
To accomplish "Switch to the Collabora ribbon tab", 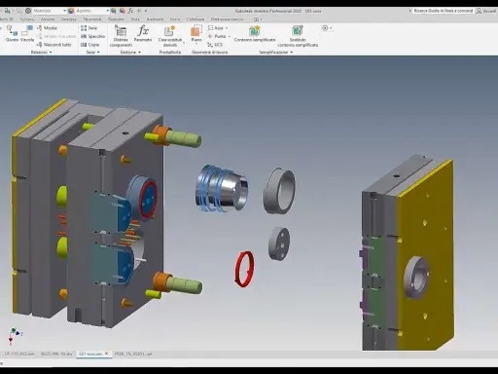I will [196, 19].
